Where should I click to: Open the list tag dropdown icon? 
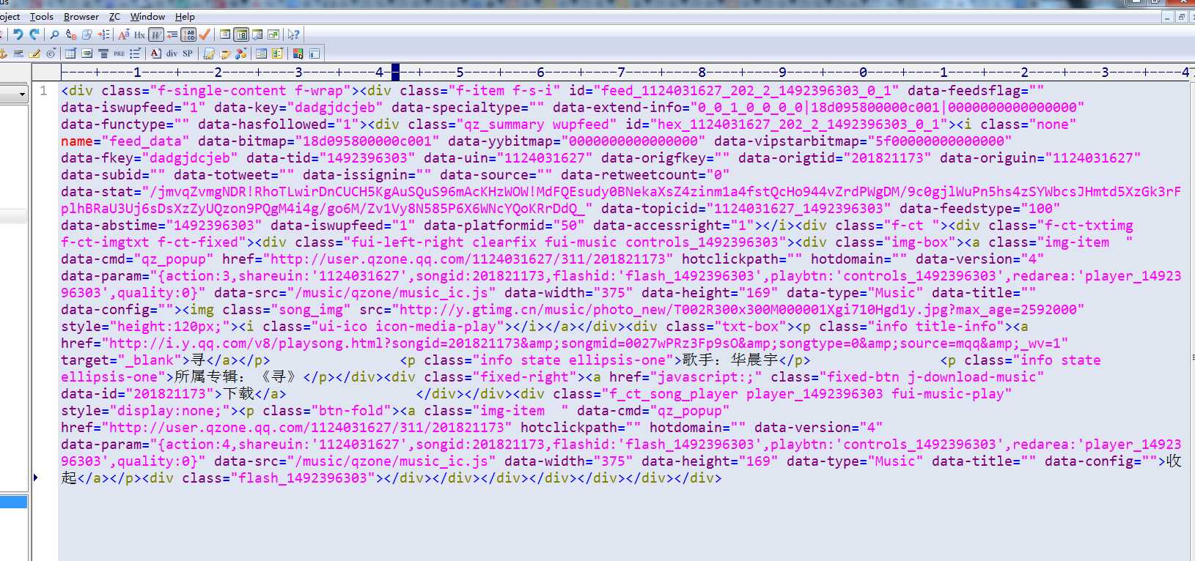click(x=135, y=53)
